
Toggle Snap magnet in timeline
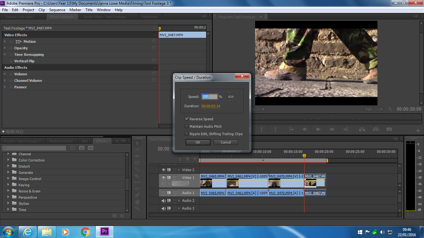point(180,159)
